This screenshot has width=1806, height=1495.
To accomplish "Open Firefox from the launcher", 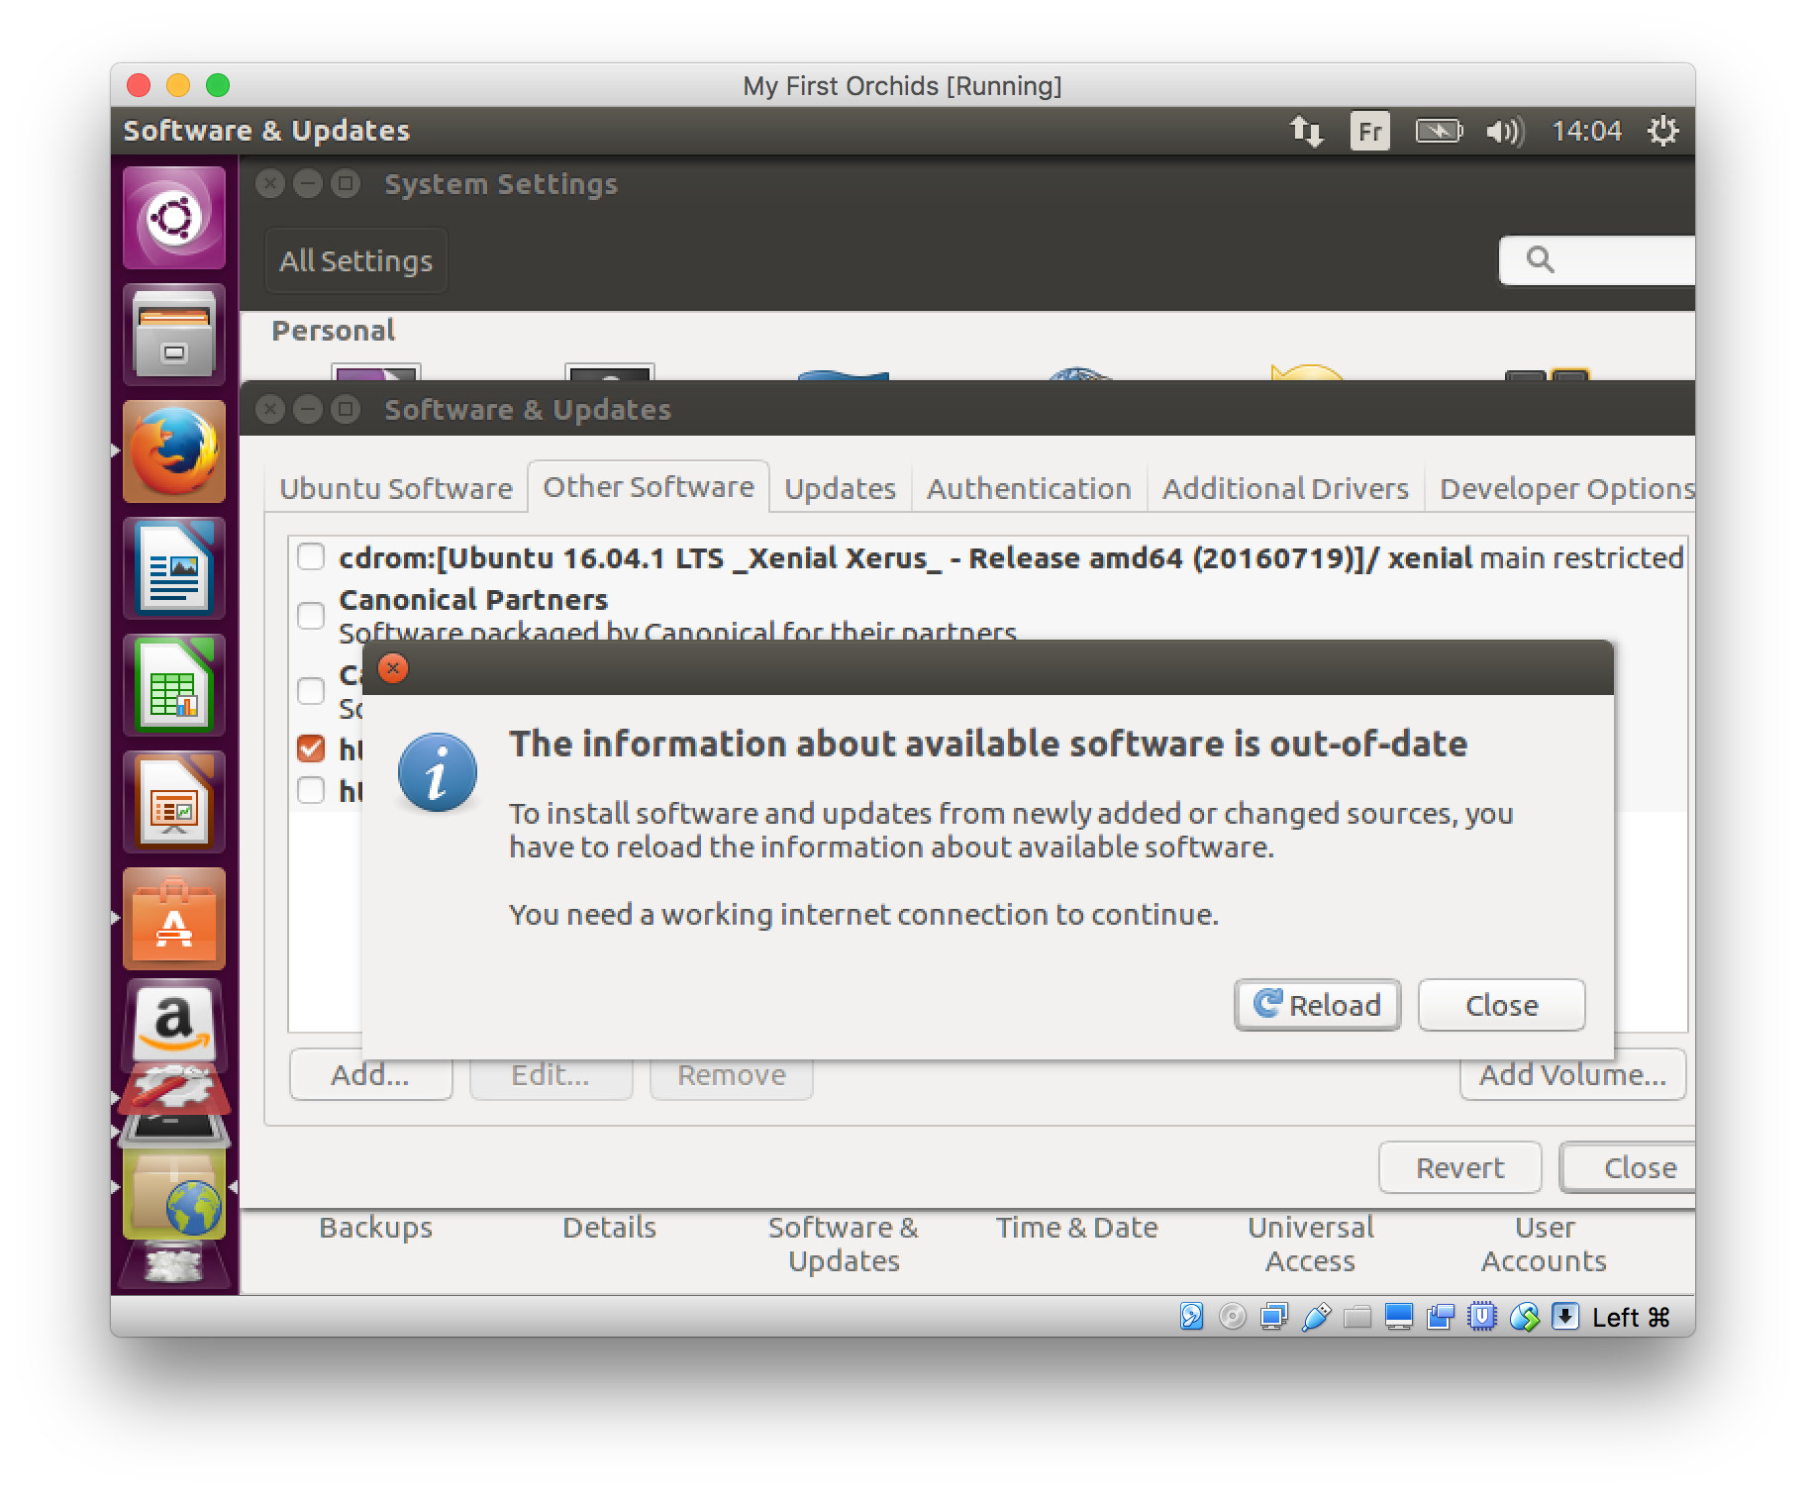I will (174, 451).
